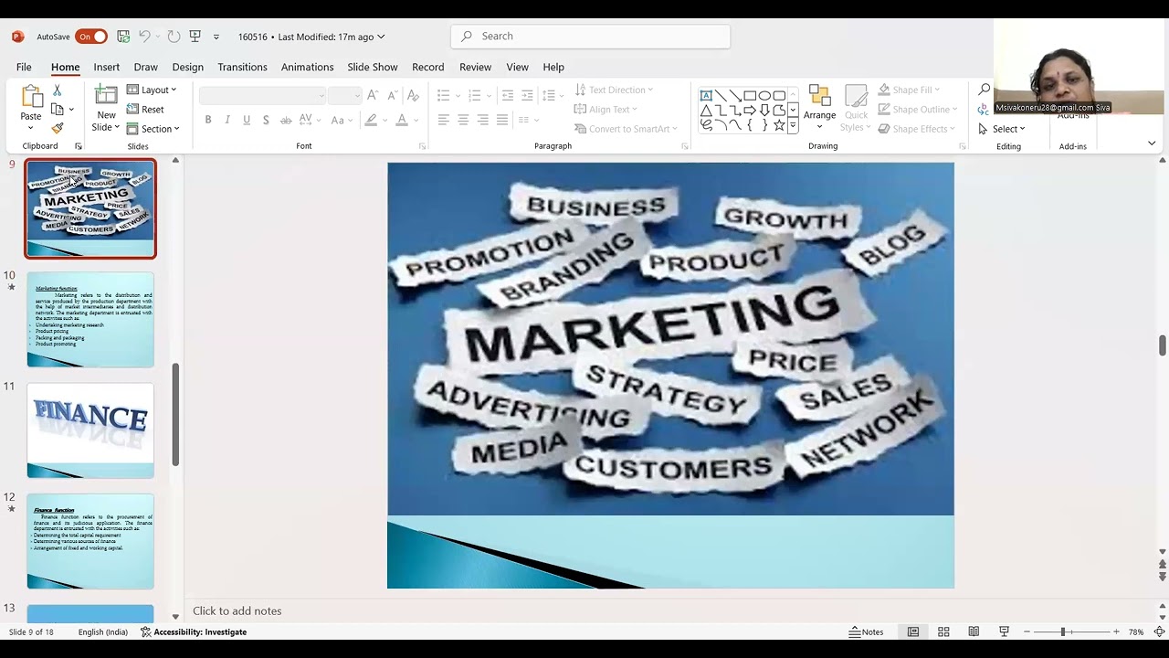Click Accessibility: Investigate in status bar
1169x658 pixels.
[194, 631]
